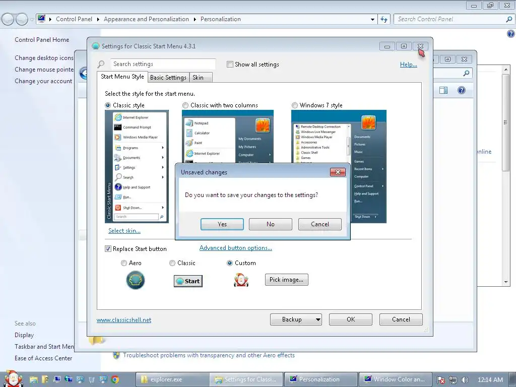Click the Search settings input field
Viewport: 516px width, 387px height.
(163, 64)
